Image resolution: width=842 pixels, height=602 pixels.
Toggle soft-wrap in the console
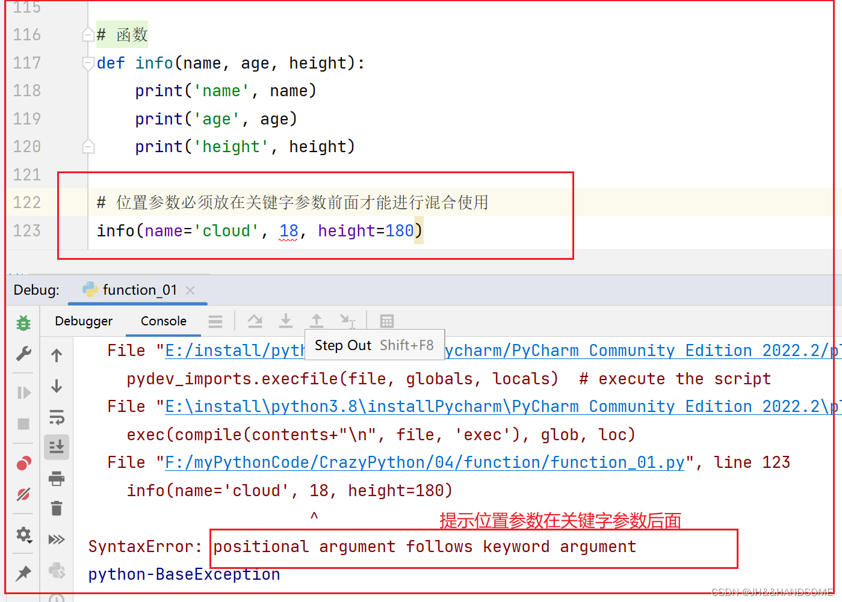click(57, 417)
